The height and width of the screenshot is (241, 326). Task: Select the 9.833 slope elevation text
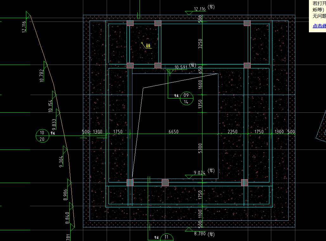point(54,124)
